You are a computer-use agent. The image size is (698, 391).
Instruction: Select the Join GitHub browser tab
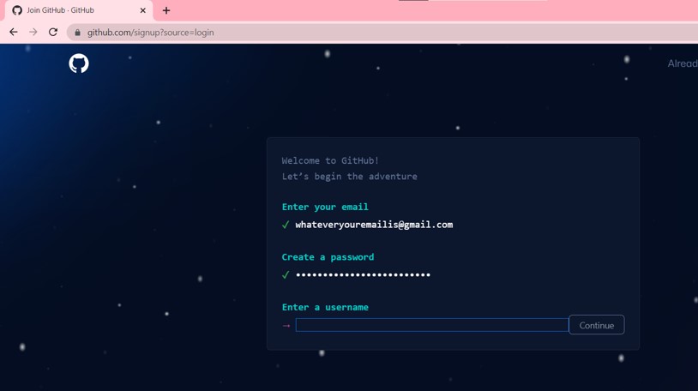tap(69, 10)
